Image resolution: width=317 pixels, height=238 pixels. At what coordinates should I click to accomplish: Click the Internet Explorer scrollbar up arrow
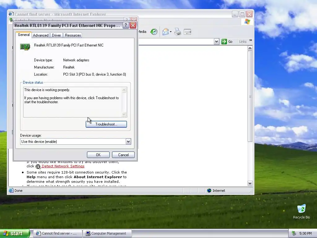[250, 48]
